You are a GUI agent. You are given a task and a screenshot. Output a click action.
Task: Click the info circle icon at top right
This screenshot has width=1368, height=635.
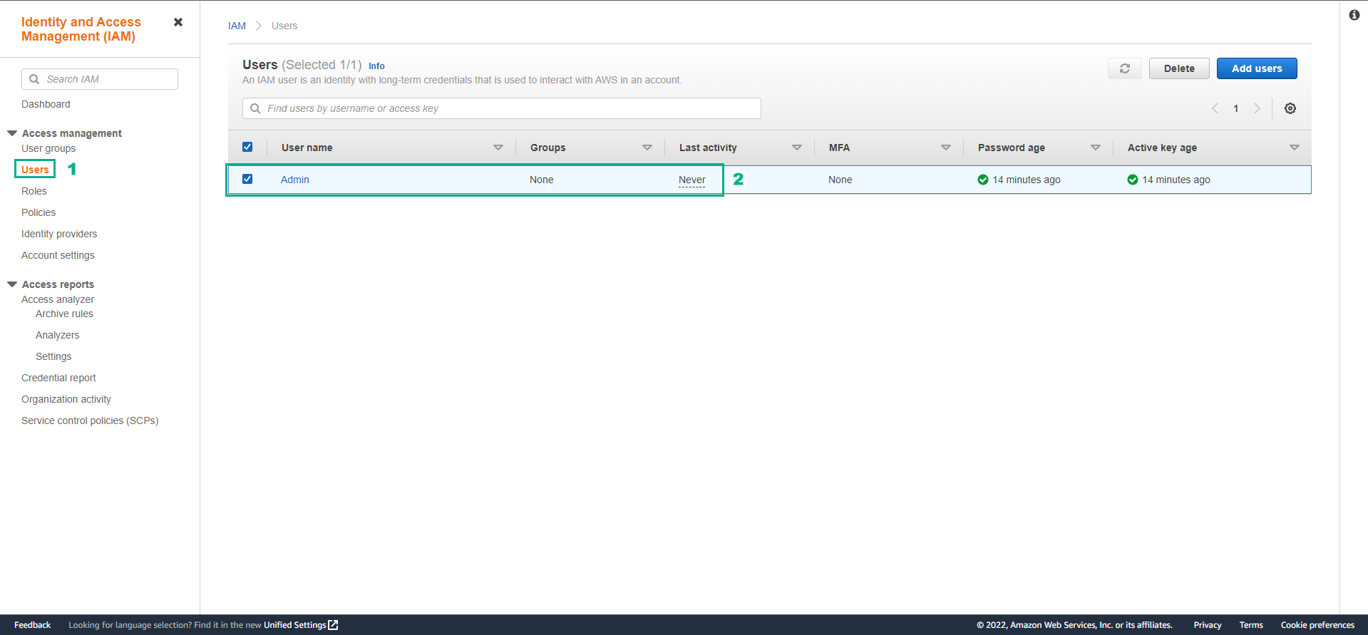(1354, 15)
